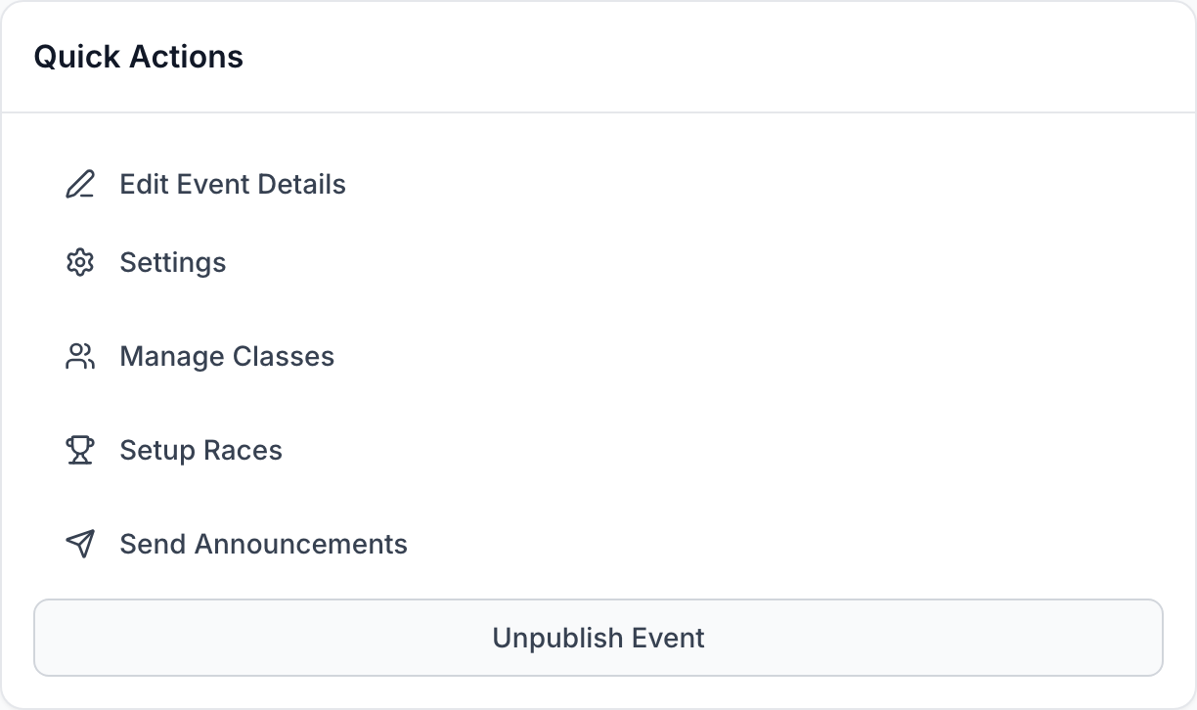The height and width of the screenshot is (710, 1197).
Task: Click the 'Unpublish Event' button text
Action: (598, 639)
